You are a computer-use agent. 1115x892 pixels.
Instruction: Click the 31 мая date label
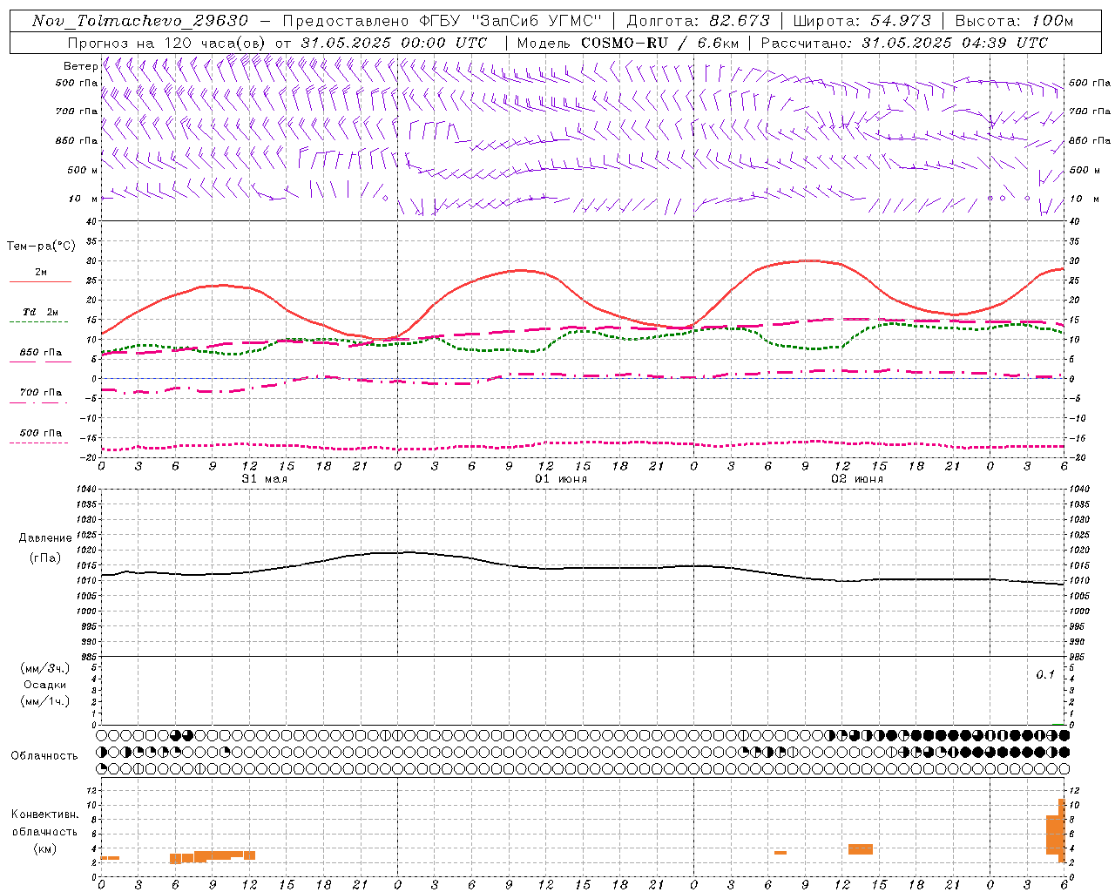265,478
